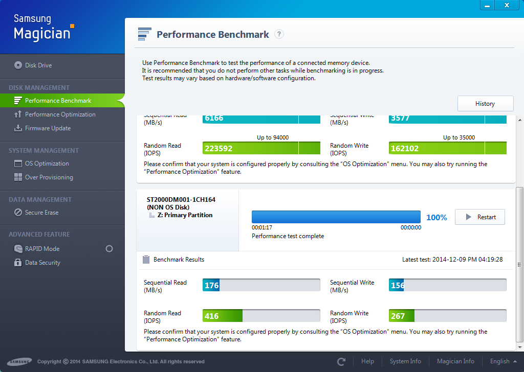This screenshot has height=372, width=524.
Task: Minimize the Samsung Magician window
Action: pyautogui.click(x=487, y=5)
